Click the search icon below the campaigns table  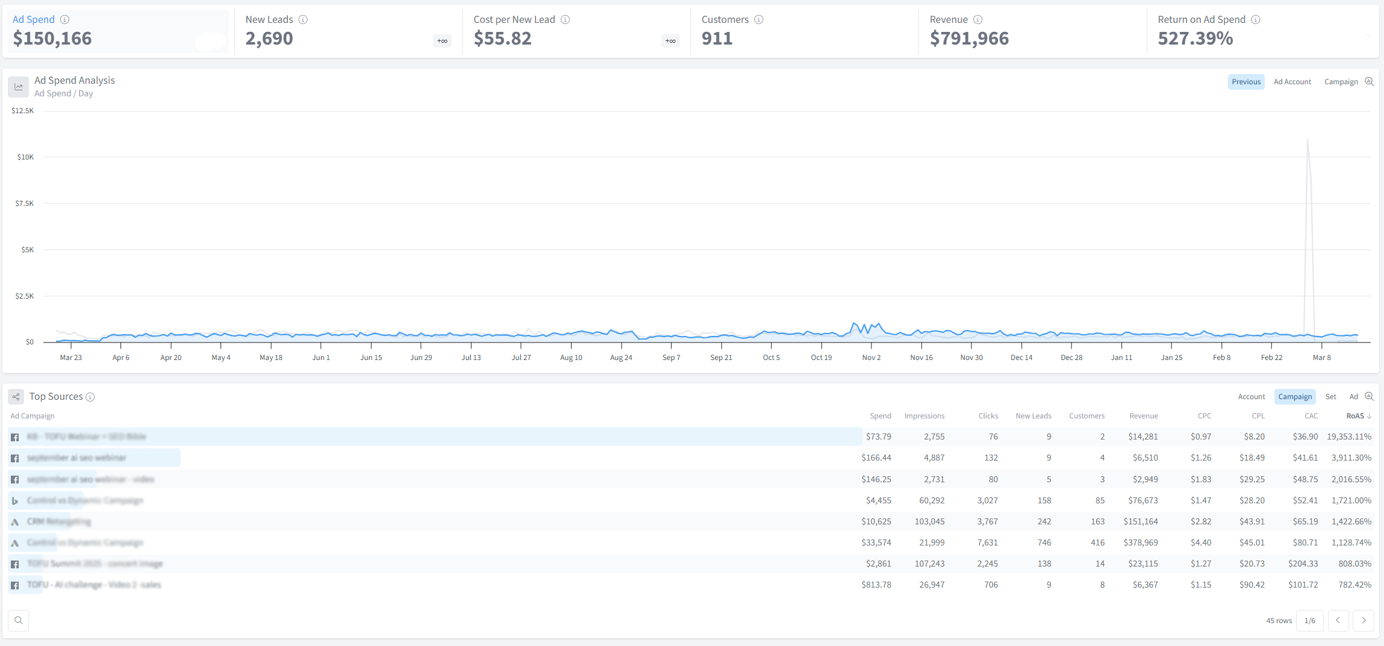(x=19, y=620)
